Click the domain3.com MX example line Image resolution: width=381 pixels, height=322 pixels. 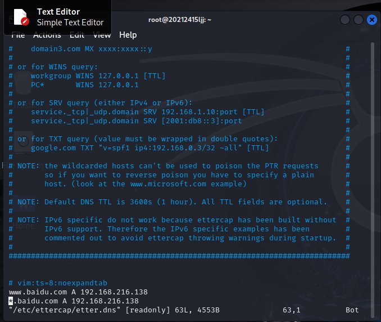[91, 49]
